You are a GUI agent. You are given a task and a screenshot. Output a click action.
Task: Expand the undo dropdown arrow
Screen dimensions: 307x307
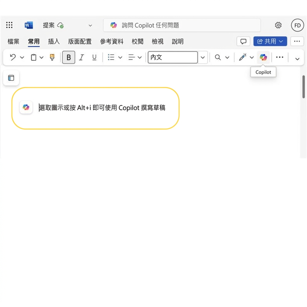tap(22, 57)
